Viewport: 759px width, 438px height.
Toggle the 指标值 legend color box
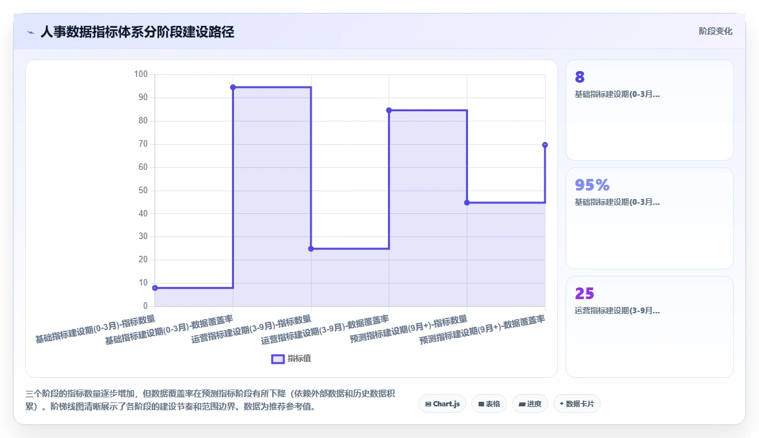click(278, 359)
